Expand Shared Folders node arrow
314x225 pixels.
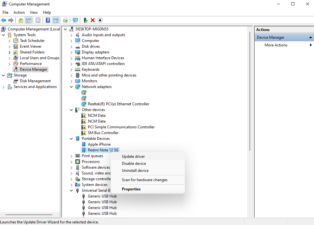(x=9, y=52)
